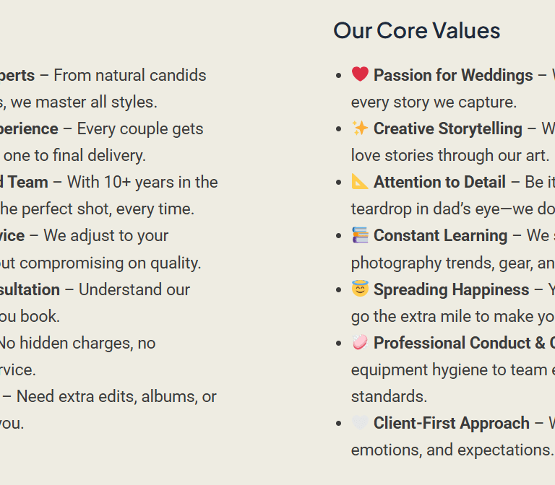Screen dimensions: 555x485
Task: Click the Attention to Detail label
Action: tap(439, 182)
